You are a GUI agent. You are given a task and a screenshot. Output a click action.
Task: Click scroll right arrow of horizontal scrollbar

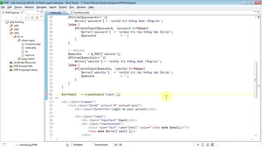click(x=252, y=139)
